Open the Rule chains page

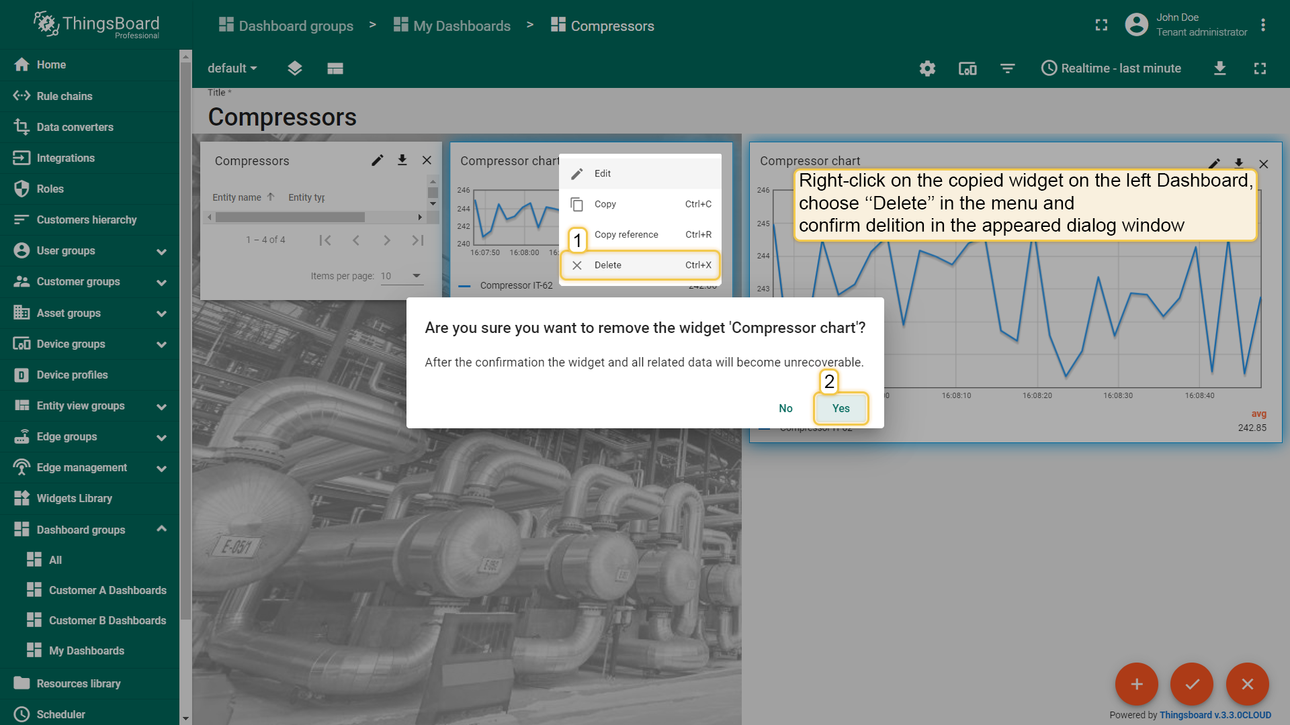point(89,96)
